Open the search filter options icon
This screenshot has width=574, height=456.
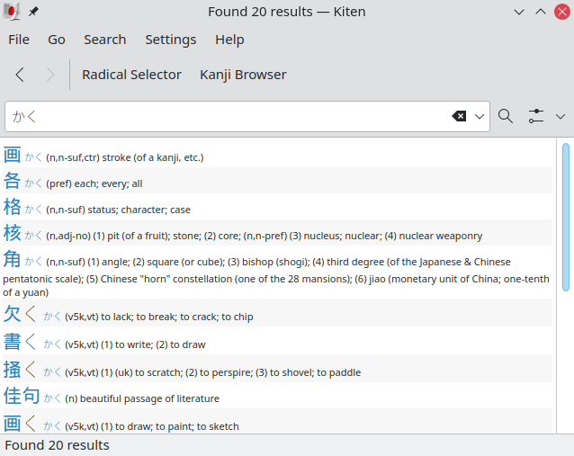536,116
